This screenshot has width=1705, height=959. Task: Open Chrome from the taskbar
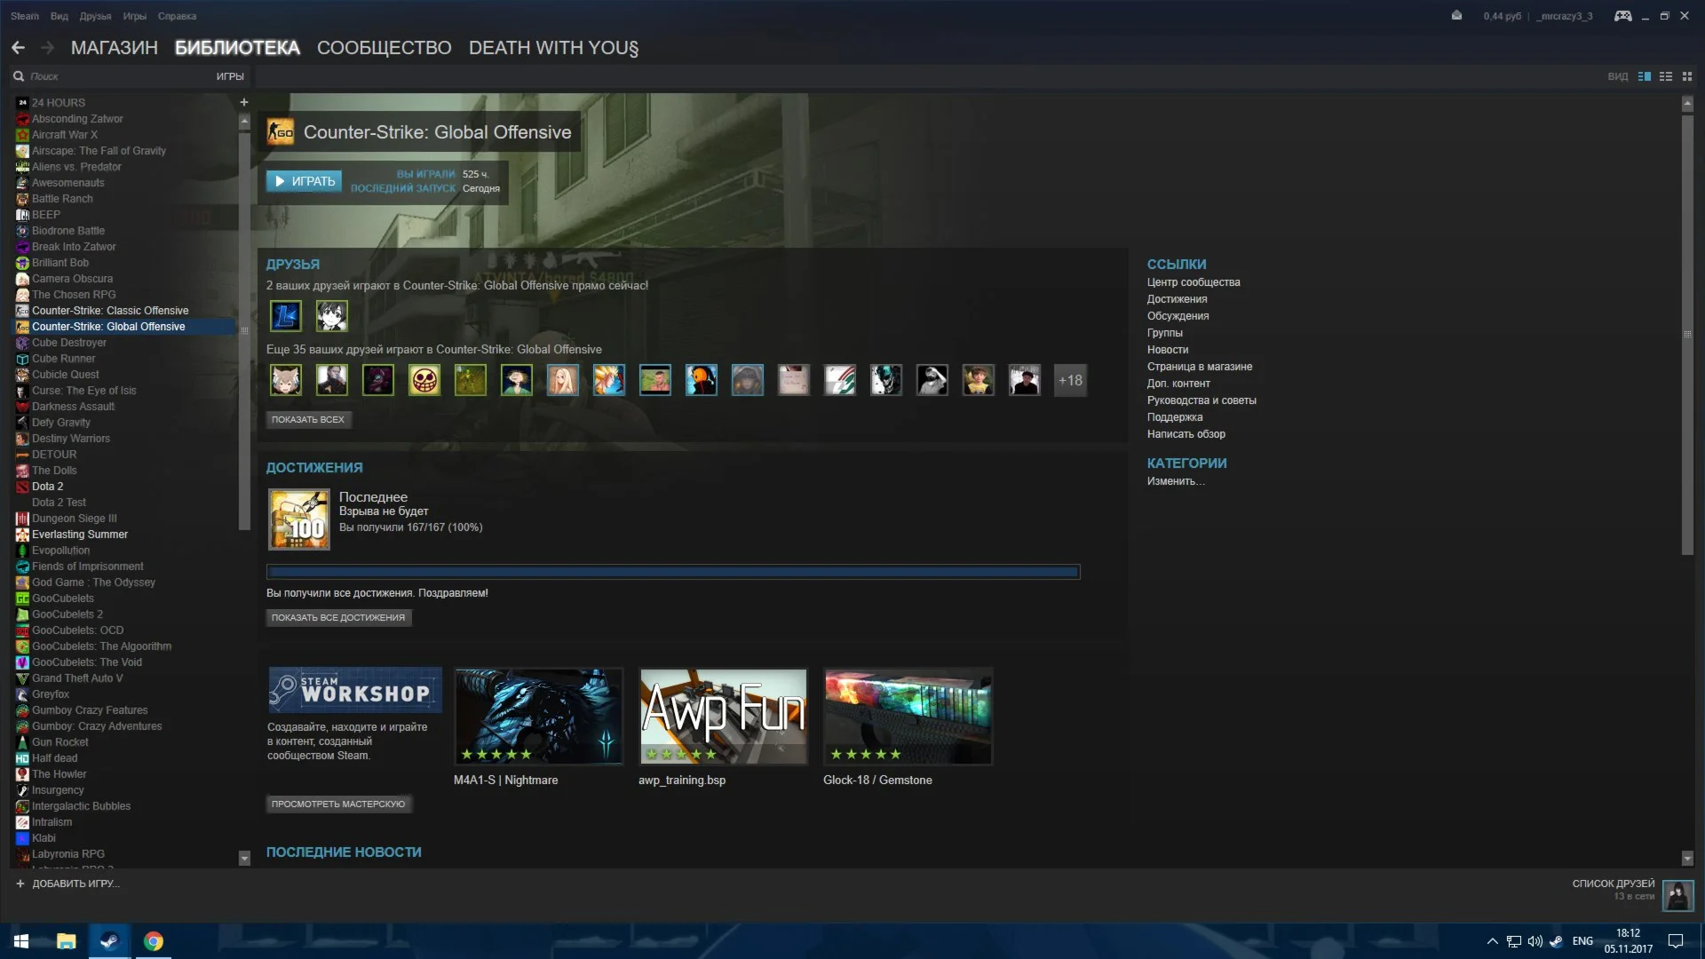pyautogui.click(x=154, y=941)
